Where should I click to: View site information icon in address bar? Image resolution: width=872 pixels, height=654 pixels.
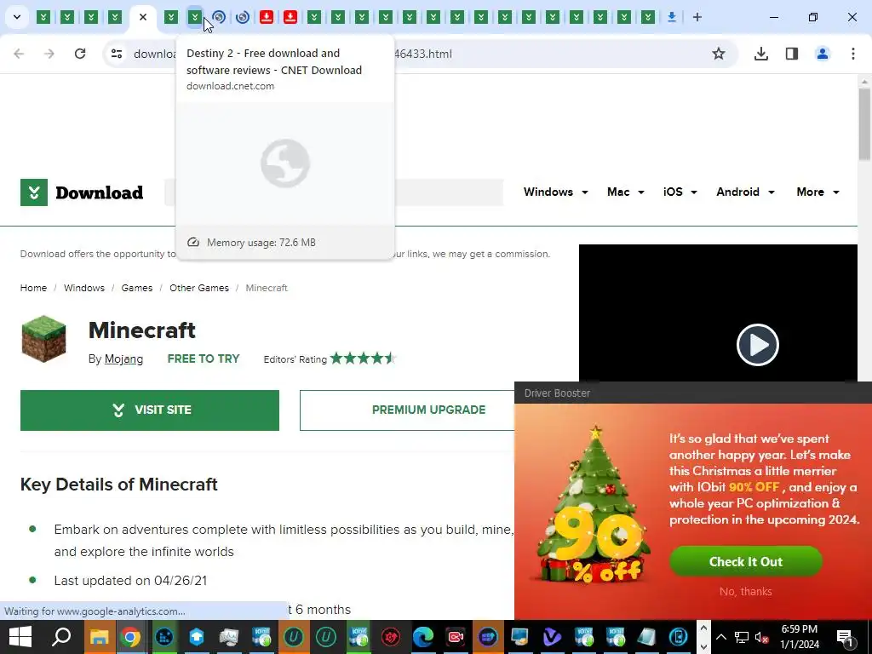point(116,54)
